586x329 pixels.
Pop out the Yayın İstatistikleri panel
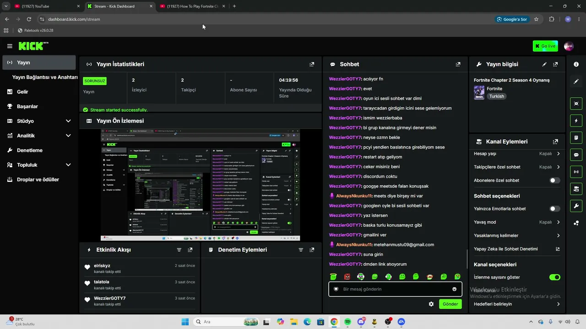pos(312,64)
